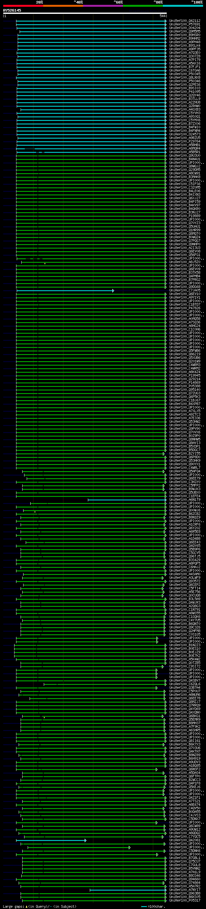This screenshot has height=909, width=206.
Task: Click the UniRef100_Q42061 hit label
Action: click(185, 840)
